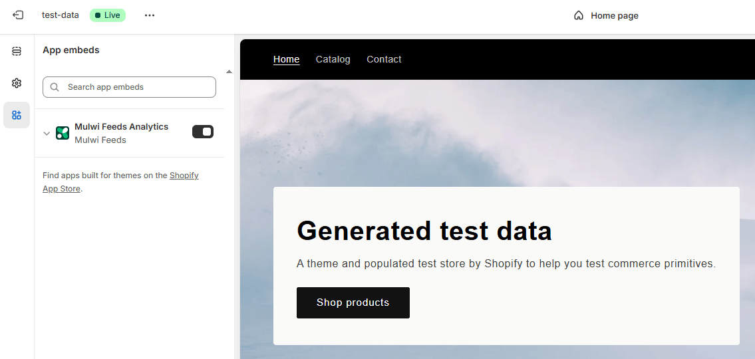Select the App embeds sidebar icon
Viewport: 755px width, 359px height.
17,115
